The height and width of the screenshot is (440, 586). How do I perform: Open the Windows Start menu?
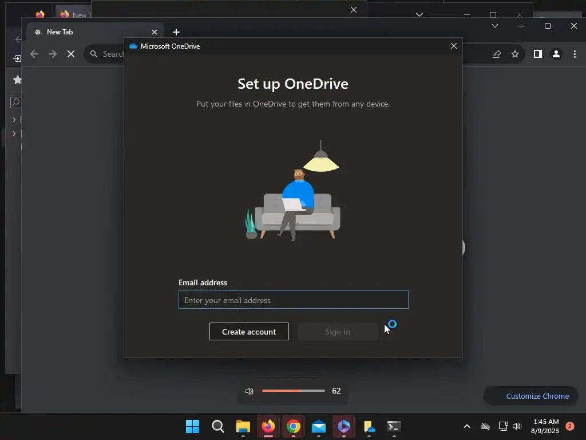pyautogui.click(x=192, y=426)
